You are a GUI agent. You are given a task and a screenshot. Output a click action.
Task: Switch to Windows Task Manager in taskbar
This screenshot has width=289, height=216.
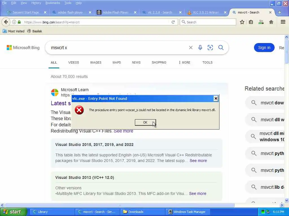click(187, 212)
